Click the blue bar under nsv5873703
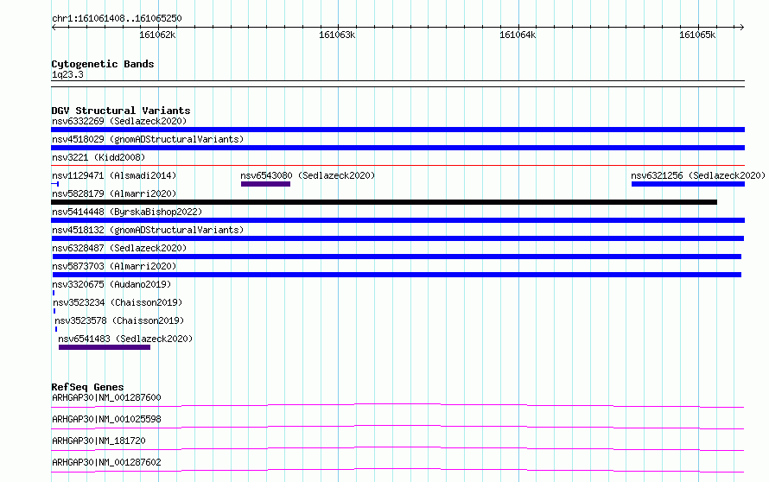This screenshot has width=769, height=482. click(397, 275)
